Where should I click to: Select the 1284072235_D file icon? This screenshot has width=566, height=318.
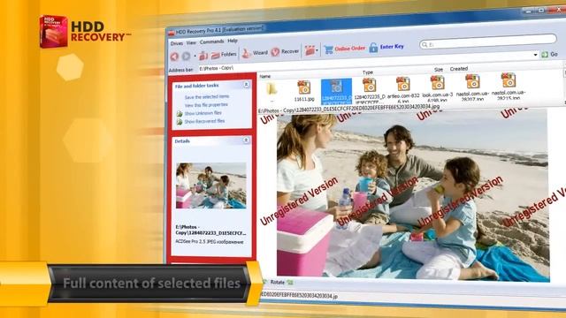click(370, 85)
